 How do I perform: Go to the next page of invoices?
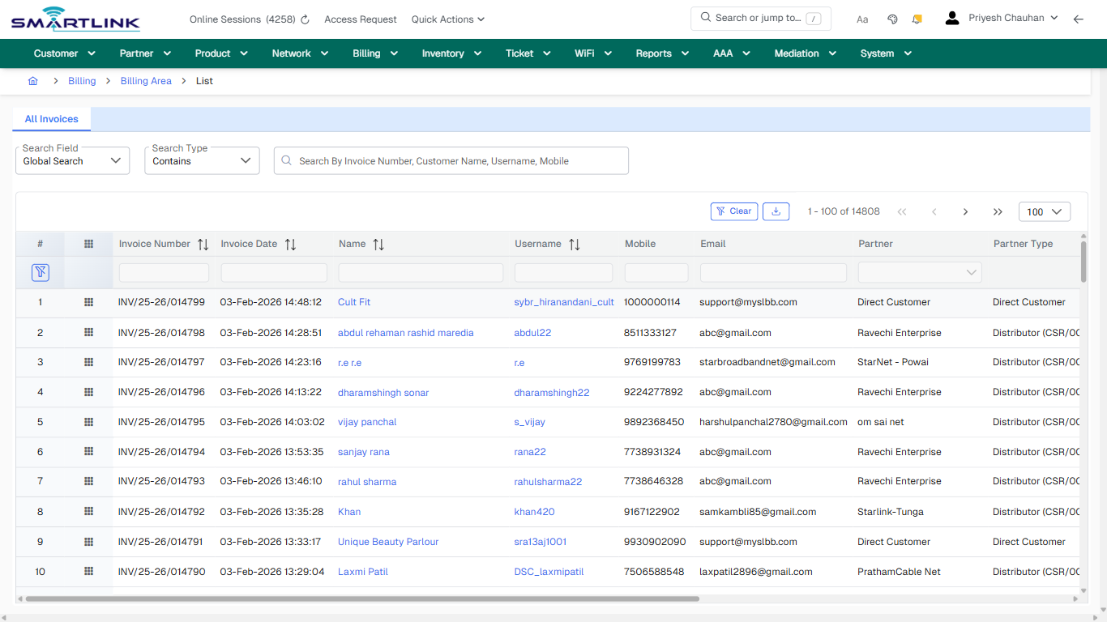965,211
